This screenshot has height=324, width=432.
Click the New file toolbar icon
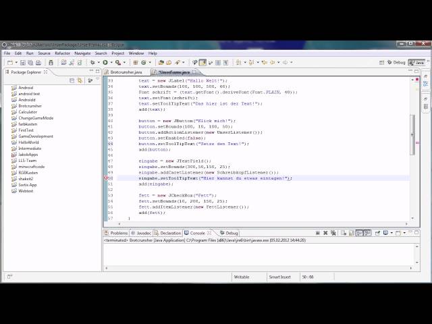10,63
